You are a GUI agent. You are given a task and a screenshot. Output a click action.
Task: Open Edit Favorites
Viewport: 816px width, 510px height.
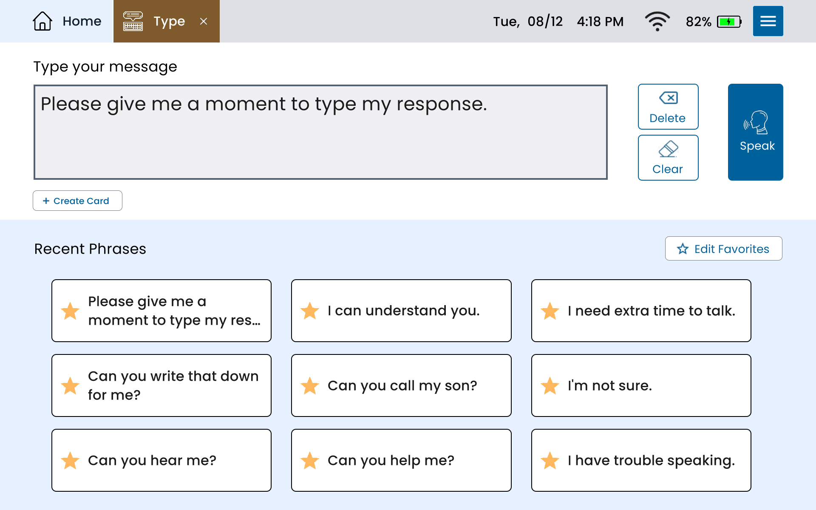[723, 249]
